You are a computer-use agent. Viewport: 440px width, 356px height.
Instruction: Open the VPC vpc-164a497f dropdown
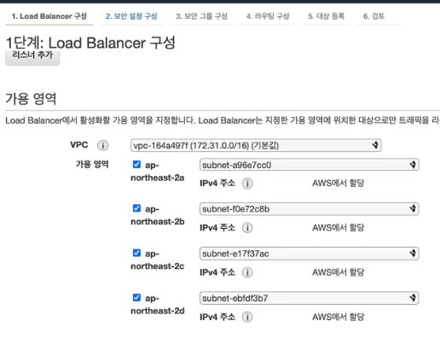(x=256, y=145)
